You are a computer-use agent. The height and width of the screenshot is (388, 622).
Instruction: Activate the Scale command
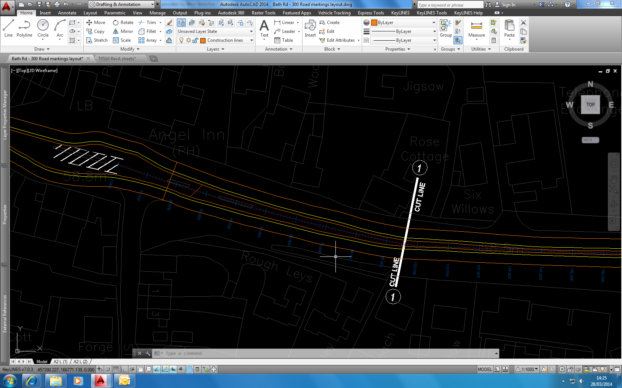point(122,40)
